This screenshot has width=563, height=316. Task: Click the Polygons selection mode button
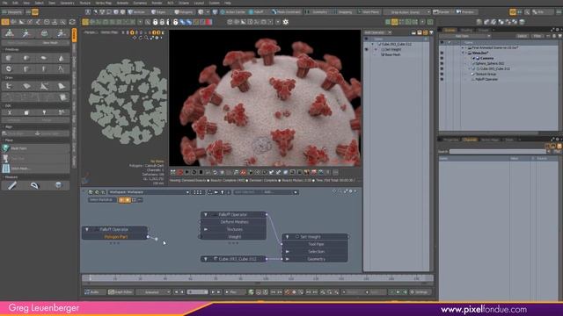[184, 11]
